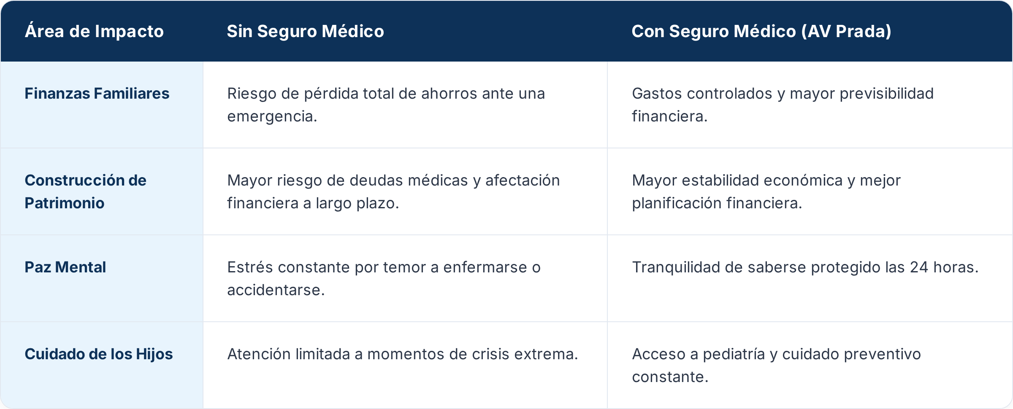Click the 'Área de Impacto' column header
Viewport: 1013px width, 409px height.
(94, 31)
